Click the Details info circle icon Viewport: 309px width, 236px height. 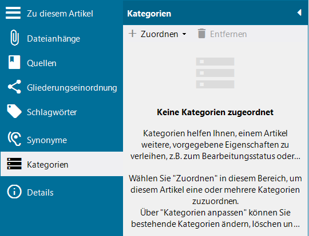[14, 192]
